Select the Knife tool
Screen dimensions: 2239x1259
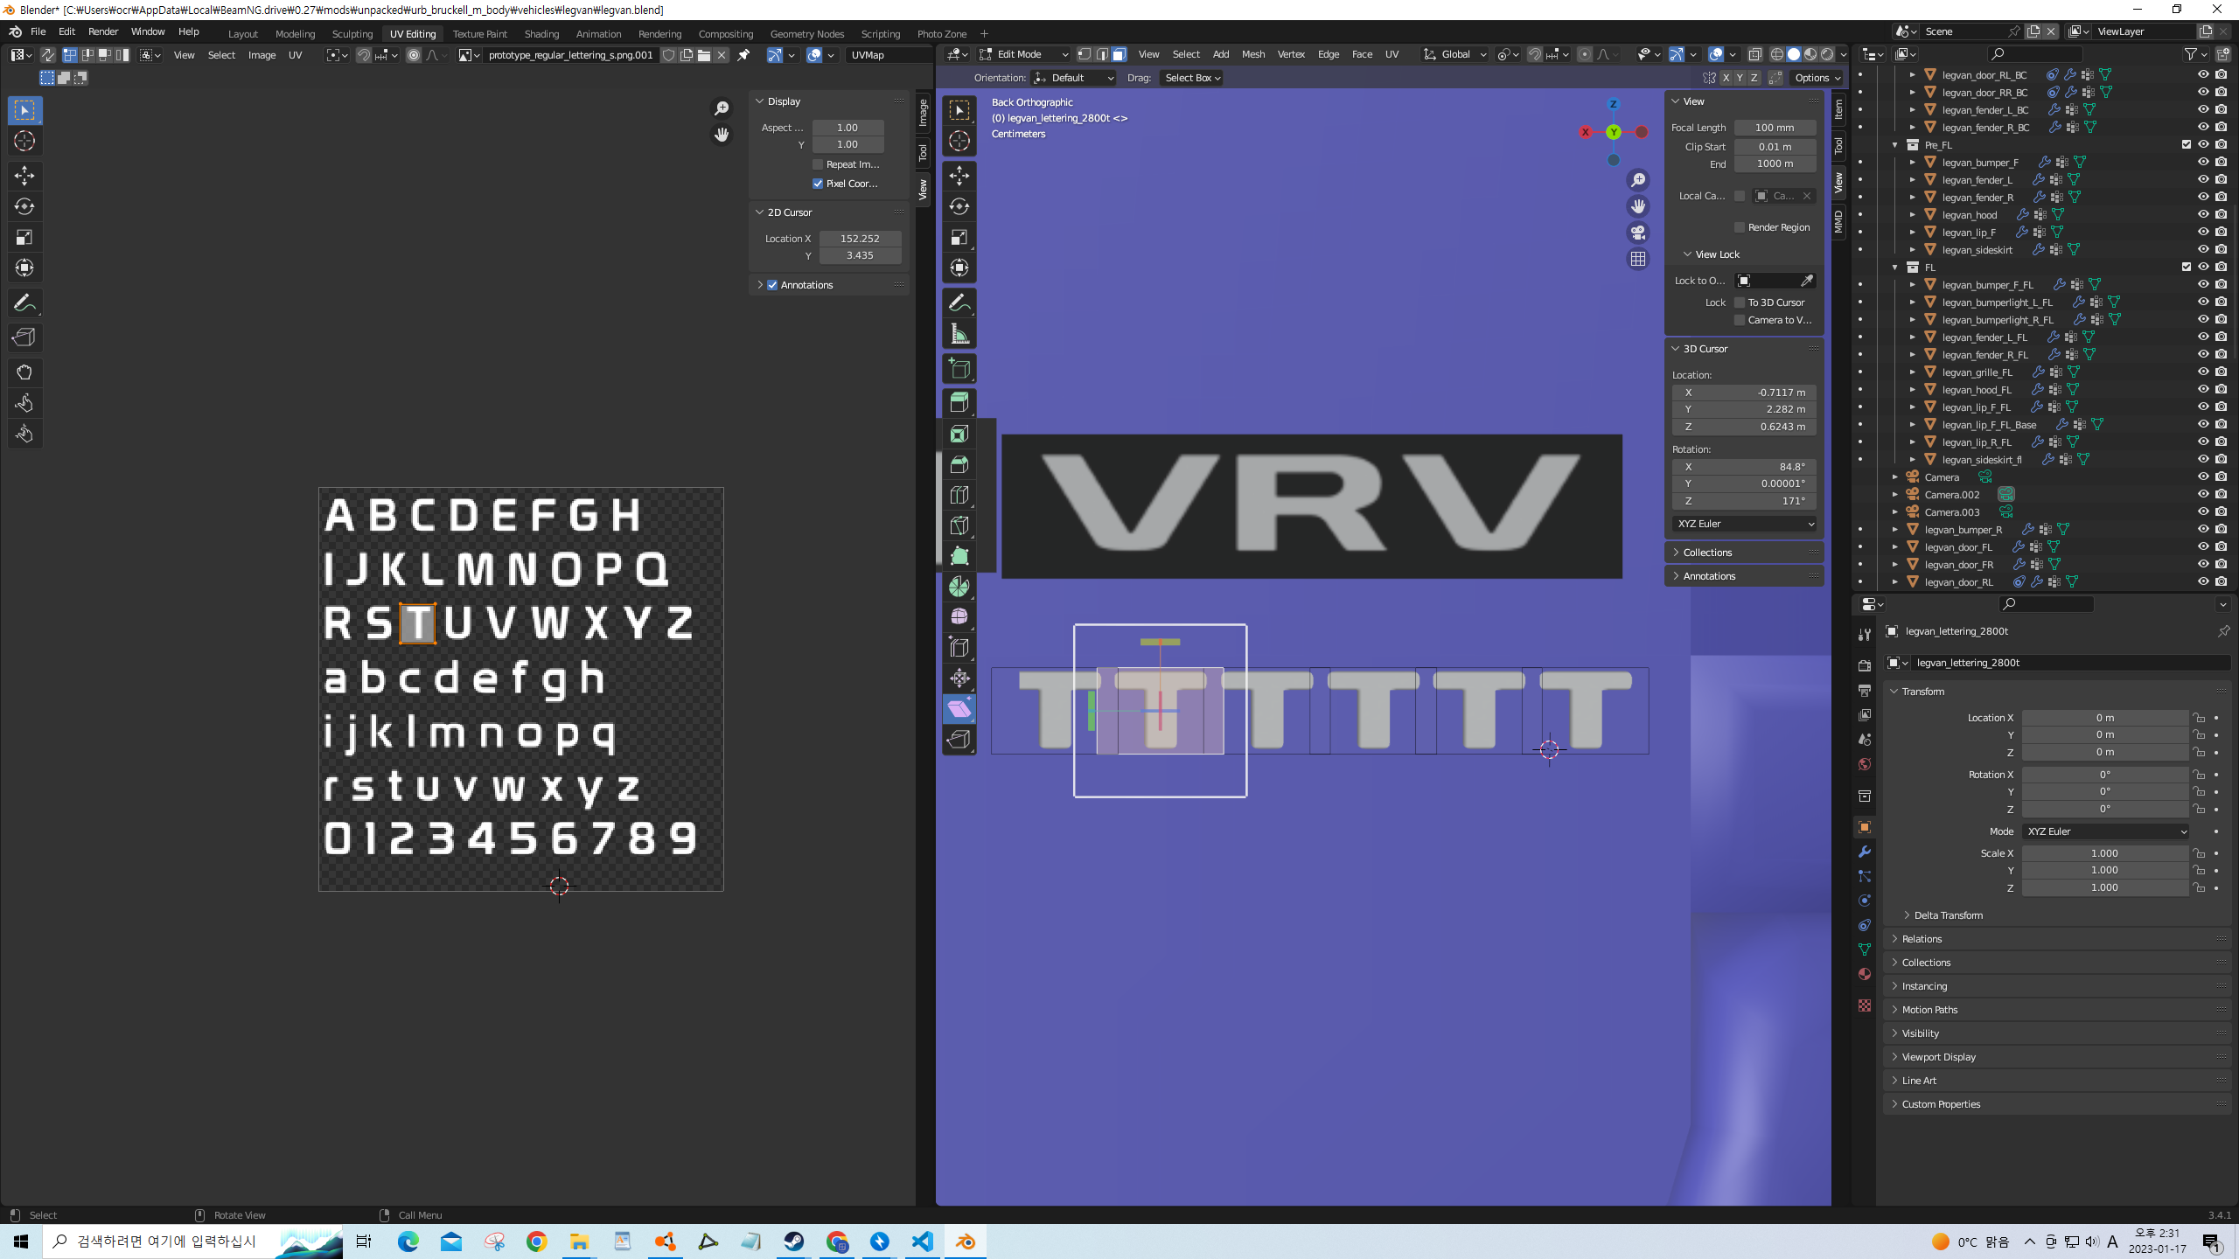(959, 525)
